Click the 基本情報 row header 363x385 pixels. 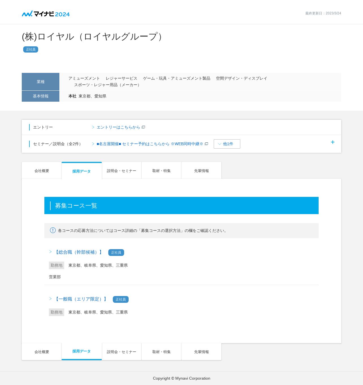pyautogui.click(x=41, y=96)
